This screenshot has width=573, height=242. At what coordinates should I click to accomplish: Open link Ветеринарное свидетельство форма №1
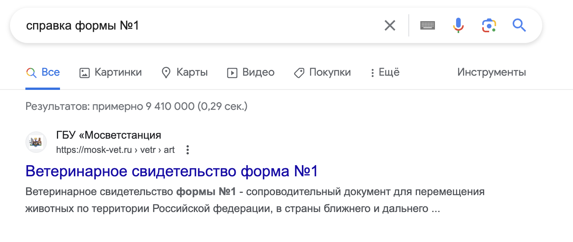point(172,171)
